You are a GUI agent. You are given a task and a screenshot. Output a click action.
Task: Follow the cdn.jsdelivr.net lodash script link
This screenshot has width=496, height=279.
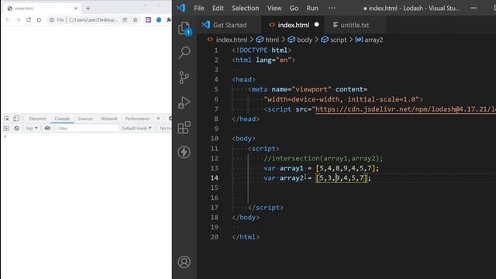[x=405, y=109]
